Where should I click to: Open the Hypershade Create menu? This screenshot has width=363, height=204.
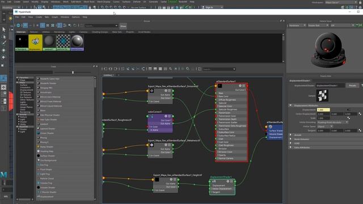tap(39, 17)
